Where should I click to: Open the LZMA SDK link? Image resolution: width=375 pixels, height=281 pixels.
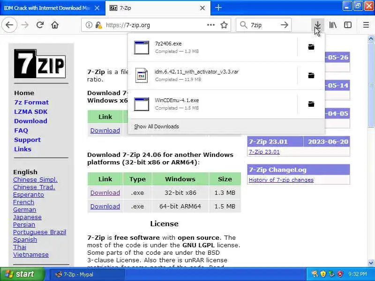click(31, 111)
